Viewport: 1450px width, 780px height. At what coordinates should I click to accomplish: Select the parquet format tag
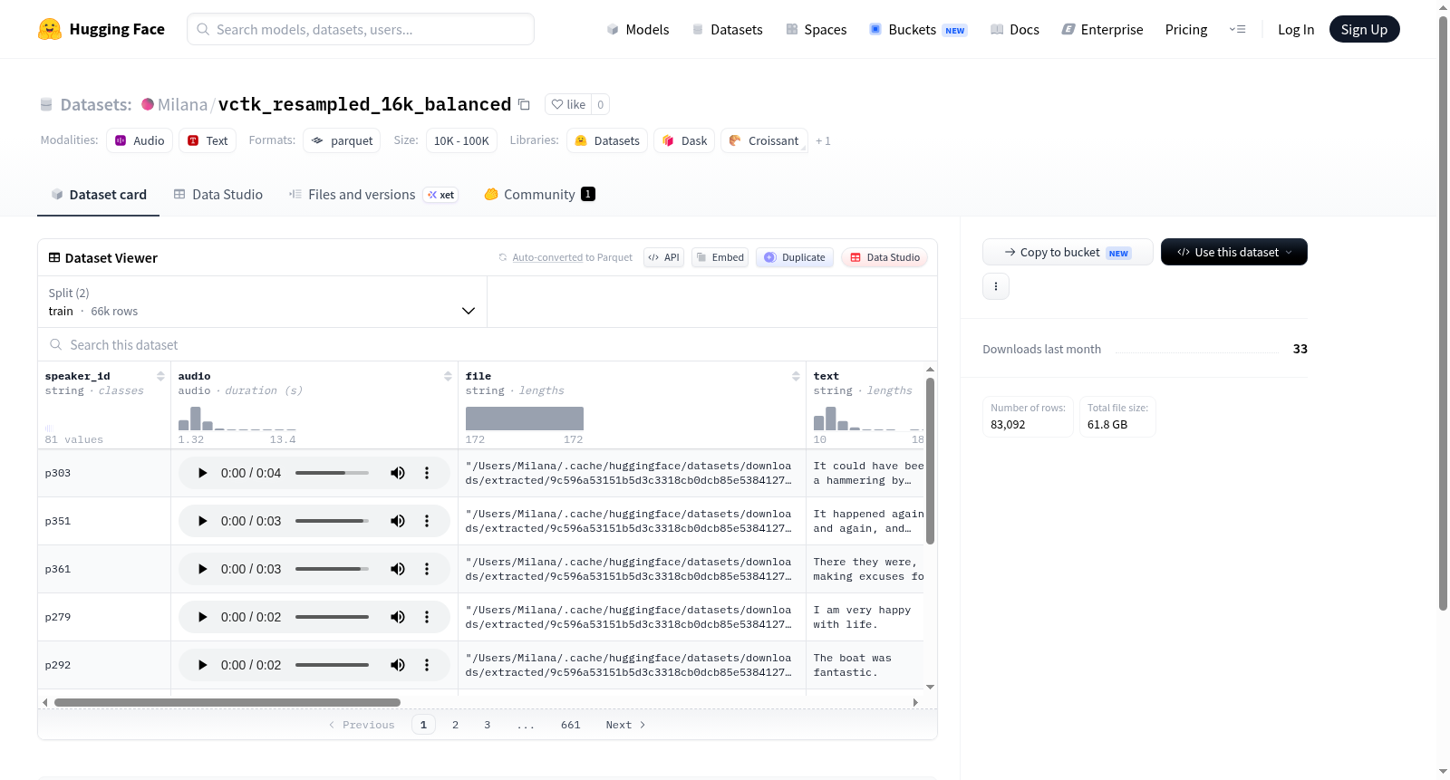342,140
